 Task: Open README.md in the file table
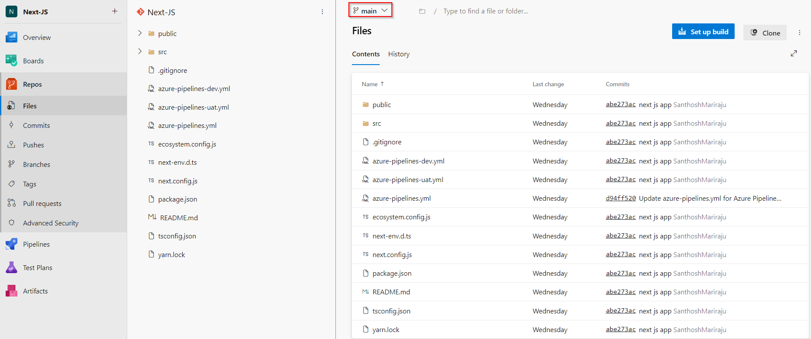[391, 292]
